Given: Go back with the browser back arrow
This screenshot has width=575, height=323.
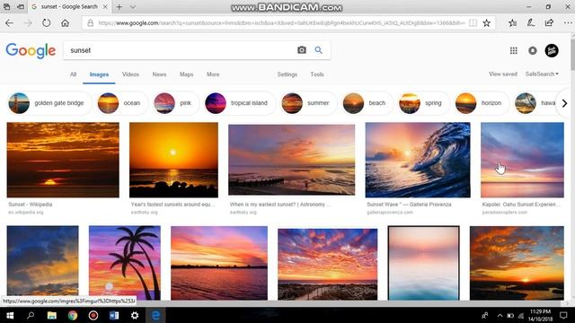Looking at the screenshot, I should point(9,23).
